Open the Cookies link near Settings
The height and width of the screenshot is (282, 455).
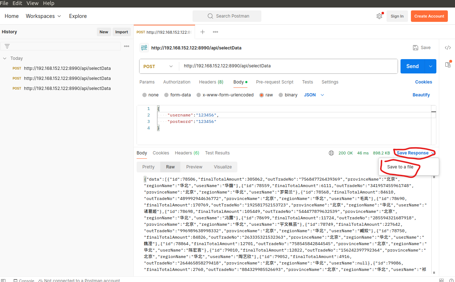click(423, 82)
